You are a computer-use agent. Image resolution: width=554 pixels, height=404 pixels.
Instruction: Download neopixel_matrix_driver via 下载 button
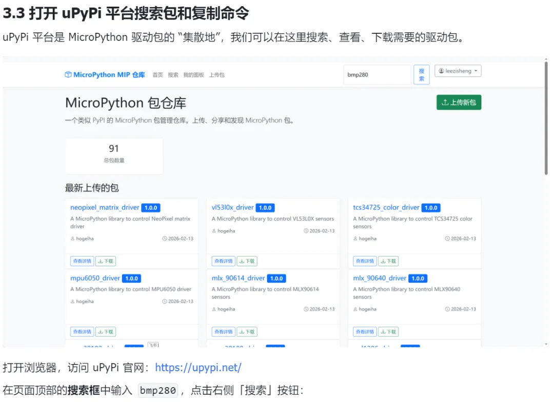pyautogui.click(x=106, y=261)
